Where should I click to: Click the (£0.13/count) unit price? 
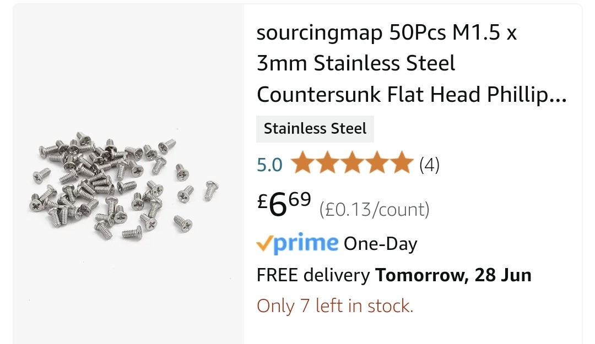[374, 209]
